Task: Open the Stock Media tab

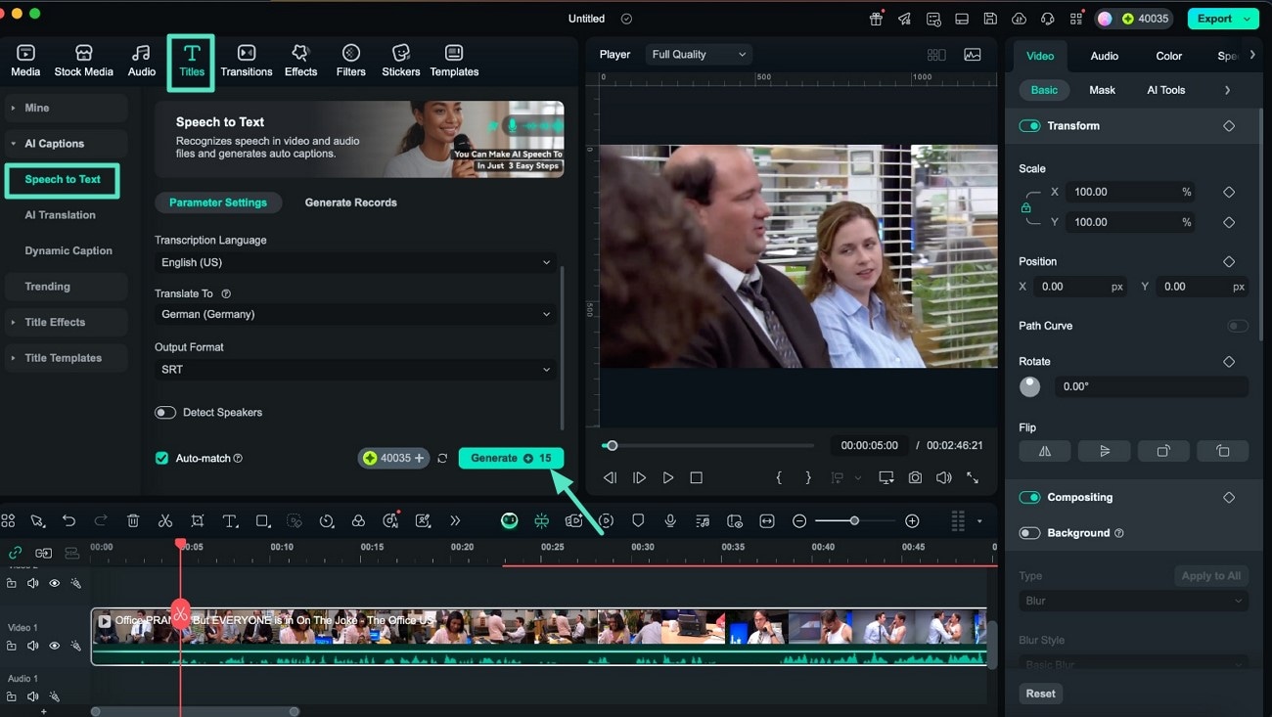Action: click(x=83, y=61)
